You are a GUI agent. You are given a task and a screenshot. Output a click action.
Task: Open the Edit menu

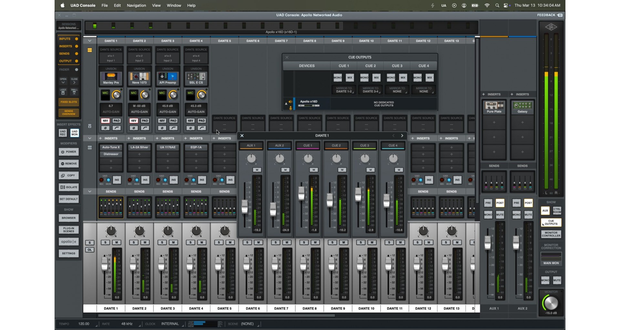(x=117, y=5)
